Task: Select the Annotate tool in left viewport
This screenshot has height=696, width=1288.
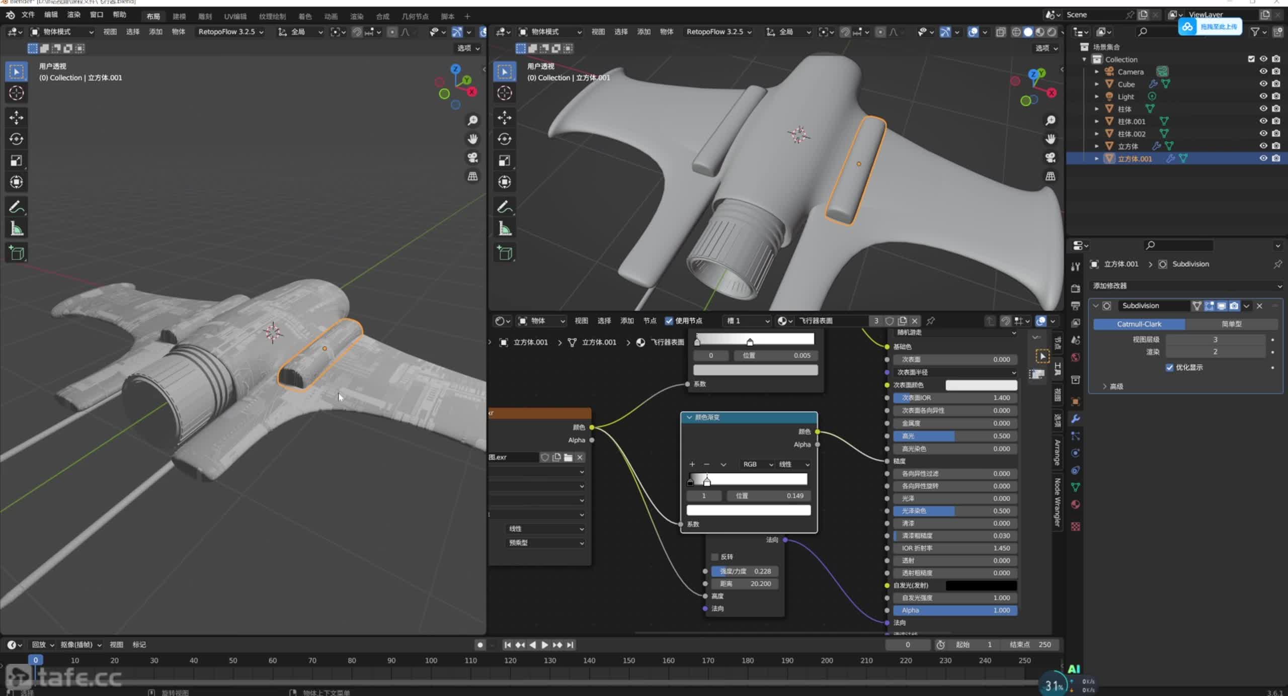Action: pyautogui.click(x=16, y=207)
